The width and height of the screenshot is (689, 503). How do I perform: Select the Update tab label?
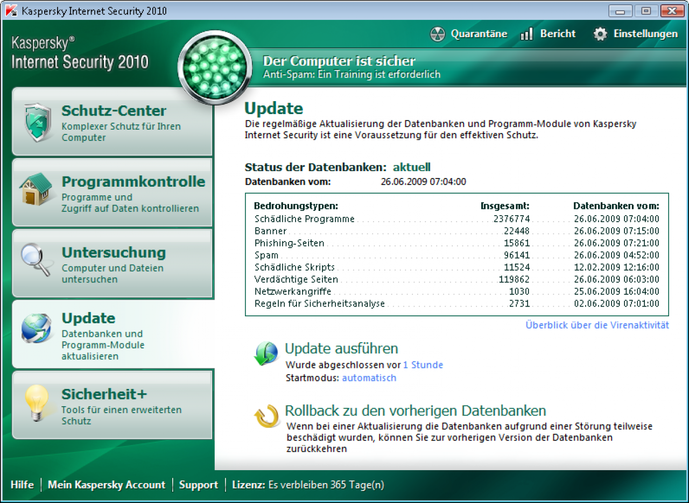88,318
